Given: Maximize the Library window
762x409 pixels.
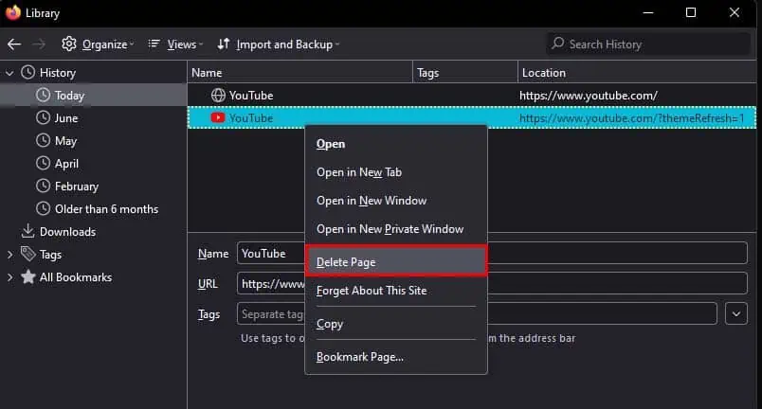Looking at the screenshot, I should coord(691,12).
